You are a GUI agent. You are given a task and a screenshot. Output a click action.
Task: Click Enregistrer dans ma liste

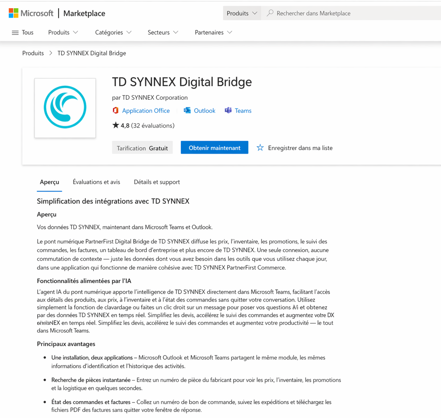click(300, 148)
